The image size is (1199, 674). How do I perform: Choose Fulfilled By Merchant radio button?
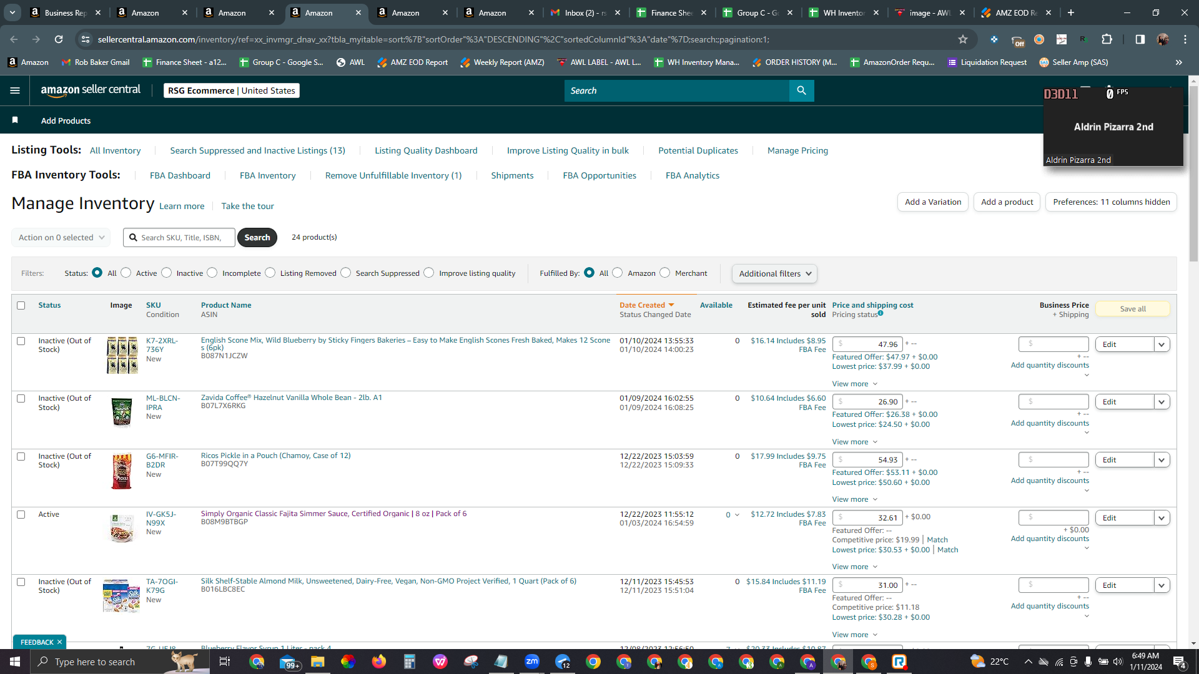point(665,273)
